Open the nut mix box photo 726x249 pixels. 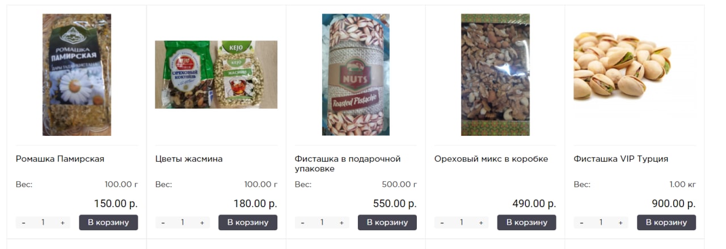(x=495, y=75)
